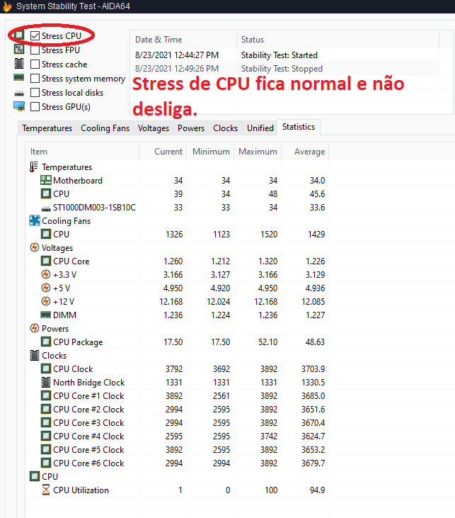Click the +5 V lightning icon
Image resolution: width=455 pixels, height=518 pixels.
click(x=46, y=288)
